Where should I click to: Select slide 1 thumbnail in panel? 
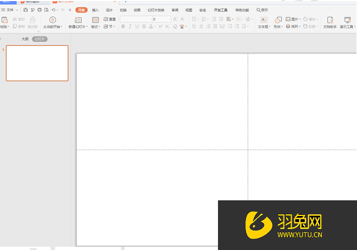(37, 63)
